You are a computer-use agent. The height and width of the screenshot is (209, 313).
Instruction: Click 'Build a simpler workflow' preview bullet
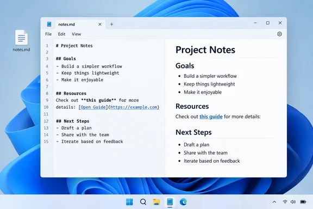210,76
